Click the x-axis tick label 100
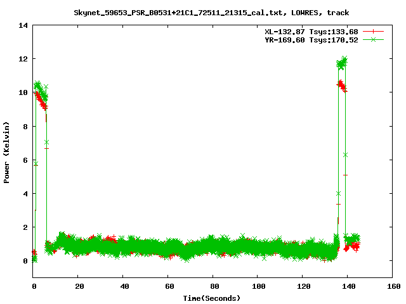The image size is (406, 304). click(259, 286)
